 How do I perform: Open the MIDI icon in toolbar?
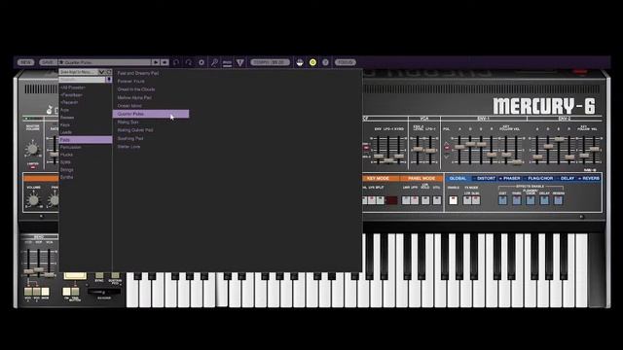227,62
